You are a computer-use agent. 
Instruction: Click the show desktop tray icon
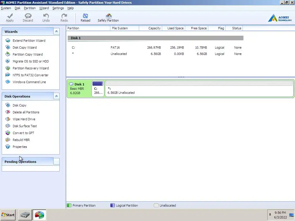point(292,215)
